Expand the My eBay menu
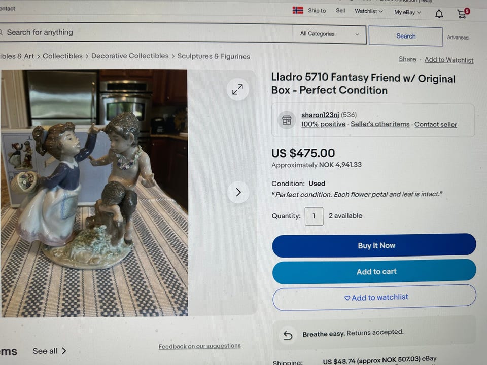 point(407,12)
